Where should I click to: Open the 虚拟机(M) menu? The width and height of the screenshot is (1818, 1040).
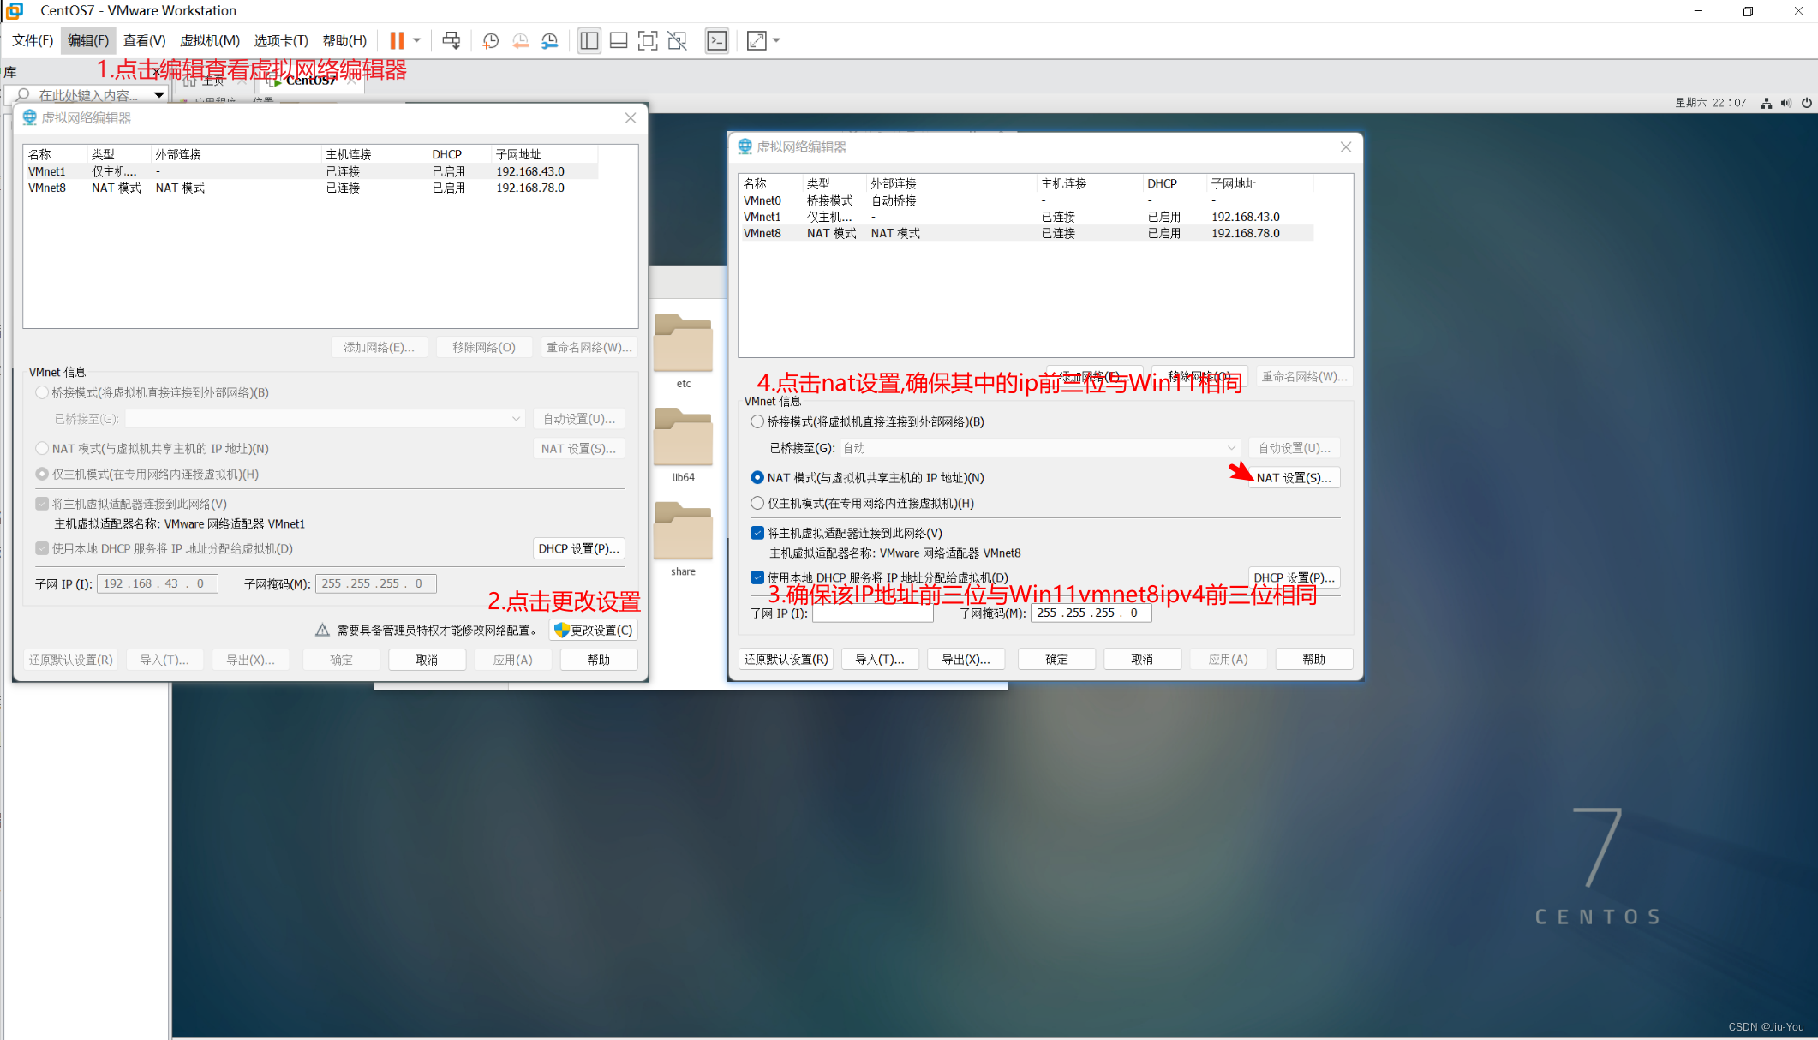coord(210,40)
